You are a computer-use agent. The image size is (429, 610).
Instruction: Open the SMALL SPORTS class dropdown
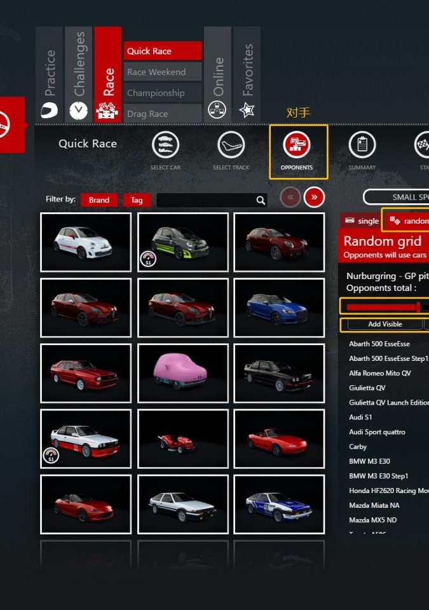(x=397, y=197)
